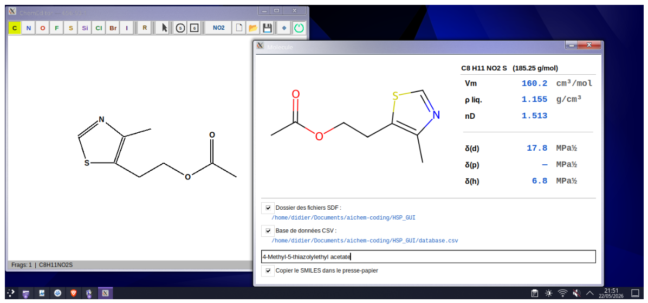Click the muted volume tray icon
The height and width of the screenshot is (303, 648).
click(x=576, y=293)
